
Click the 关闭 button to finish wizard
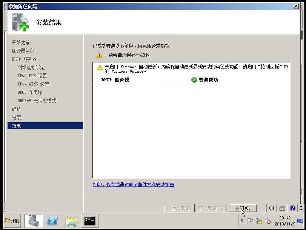[x=243, y=208]
